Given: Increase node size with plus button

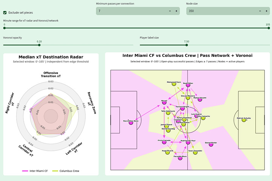Looking at the screenshot, I should (x=266, y=11).
